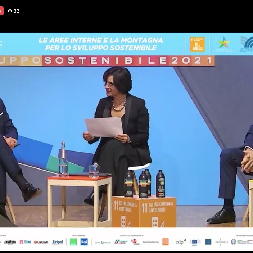
Task: Click the cdp collaboration logo
Action: click(181, 242)
